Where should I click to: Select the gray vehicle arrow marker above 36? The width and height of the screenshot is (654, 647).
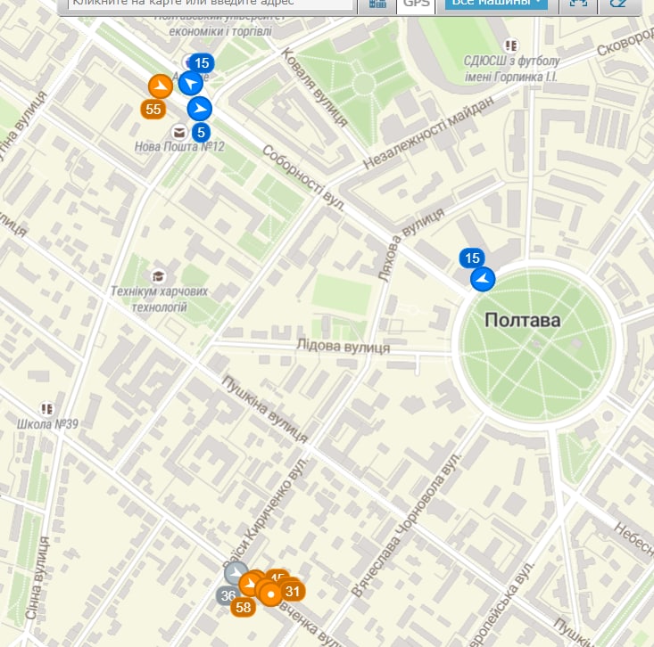coord(236,572)
